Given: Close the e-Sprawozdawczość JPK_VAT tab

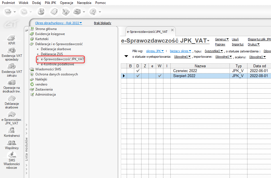Looking at the screenshot, I should pyautogui.click(x=172, y=30).
